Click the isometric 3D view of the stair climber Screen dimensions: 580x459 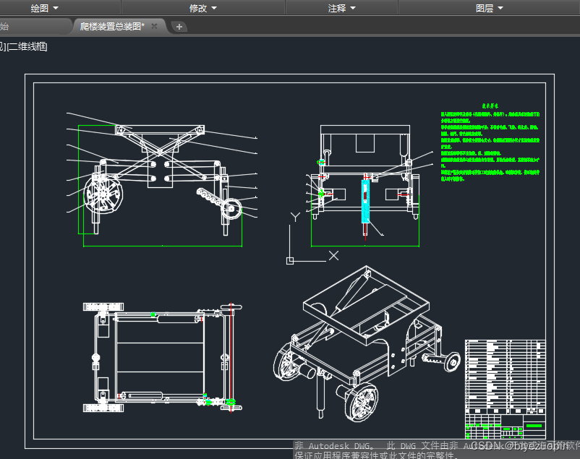pyautogui.click(x=366, y=344)
